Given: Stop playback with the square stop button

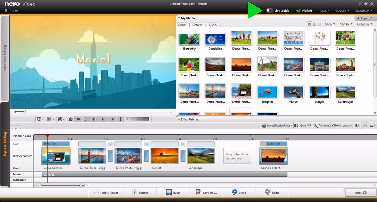Looking at the screenshot, I should 78,119.
